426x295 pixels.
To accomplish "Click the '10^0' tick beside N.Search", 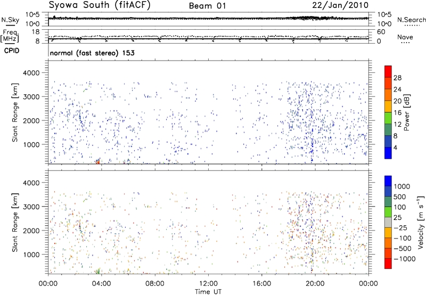I will [x=384, y=24].
